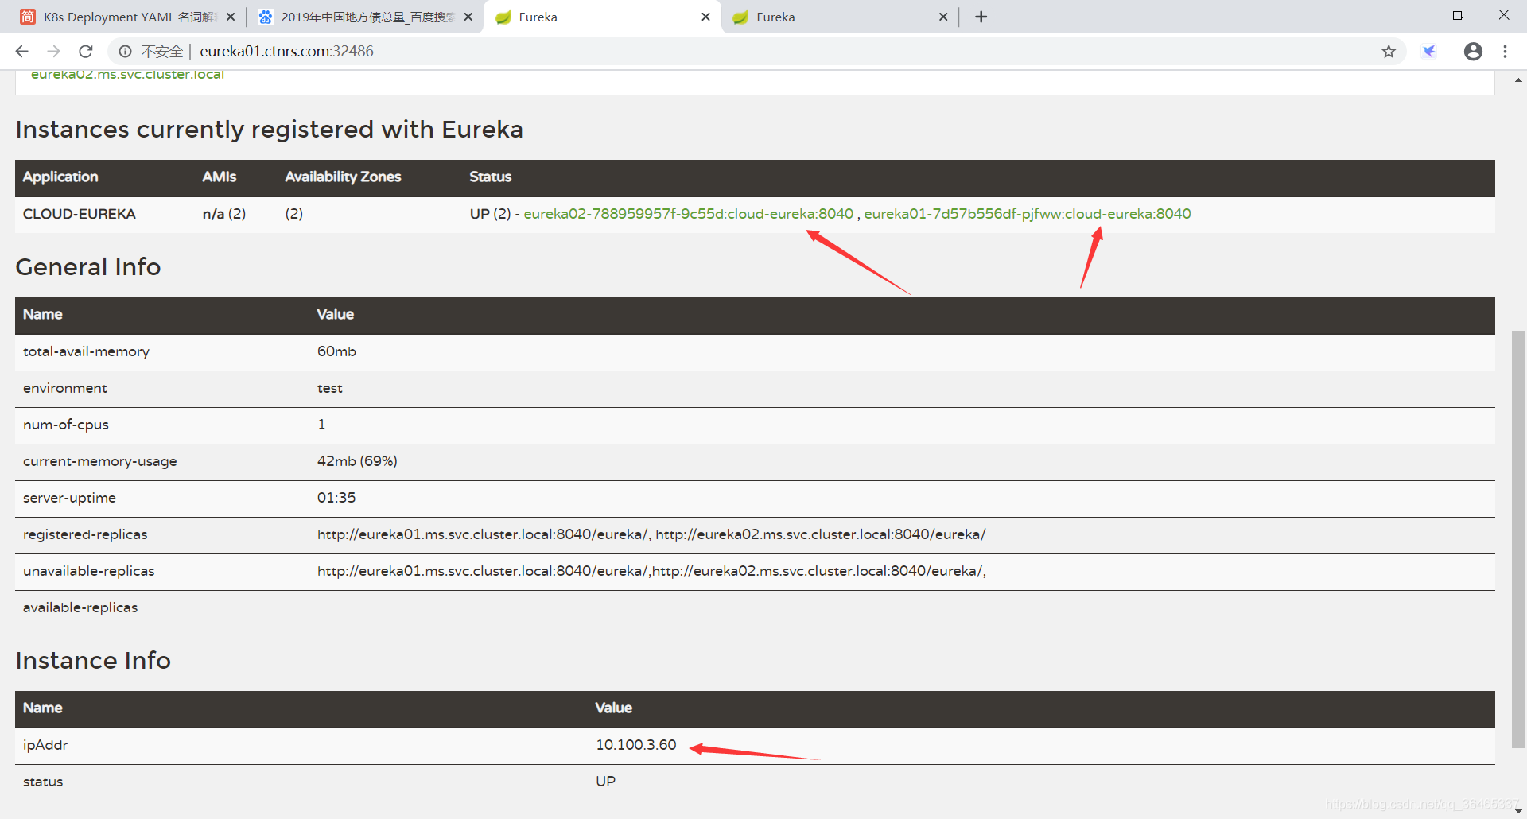The width and height of the screenshot is (1527, 819).
Task: Click the eureka02.ms.svc.cluster.local link
Action: (127, 74)
